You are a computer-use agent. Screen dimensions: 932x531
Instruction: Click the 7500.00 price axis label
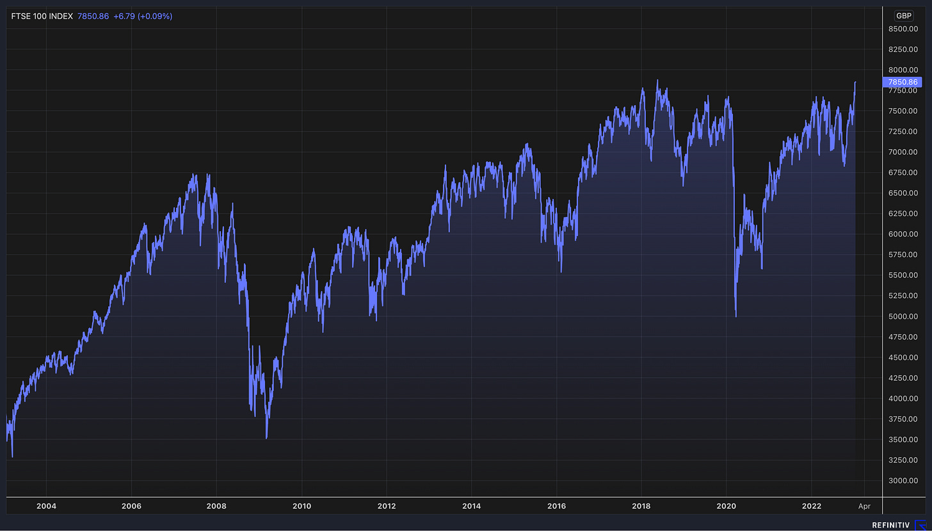[x=903, y=111]
